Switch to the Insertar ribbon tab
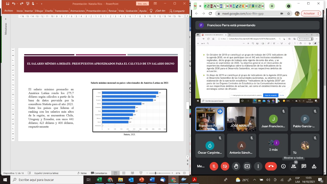This screenshot has height=184, width=327. 29,11
